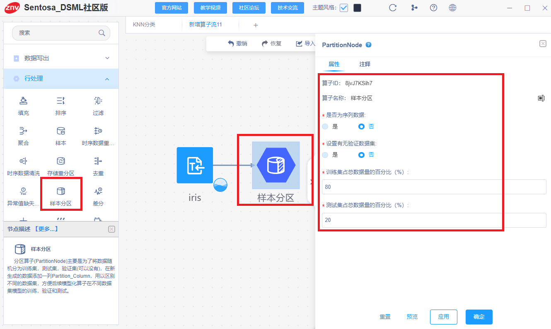Image resolution: width=551 pixels, height=329 pixels.
Task: Choose 是 for 是否为序列数据
Action: (325, 126)
